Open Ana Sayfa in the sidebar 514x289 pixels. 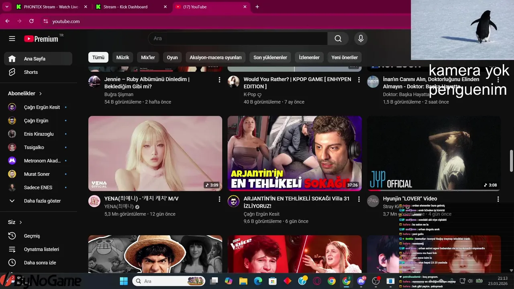point(38,59)
